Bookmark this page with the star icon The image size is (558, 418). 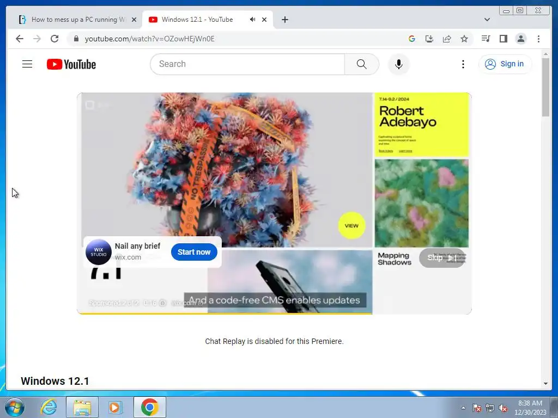point(464,39)
